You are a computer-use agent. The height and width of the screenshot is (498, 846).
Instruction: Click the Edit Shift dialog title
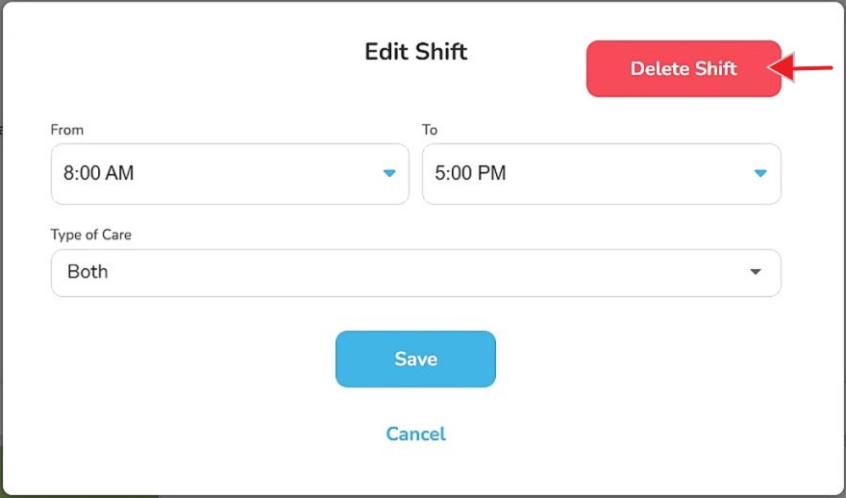tap(415, 51)
